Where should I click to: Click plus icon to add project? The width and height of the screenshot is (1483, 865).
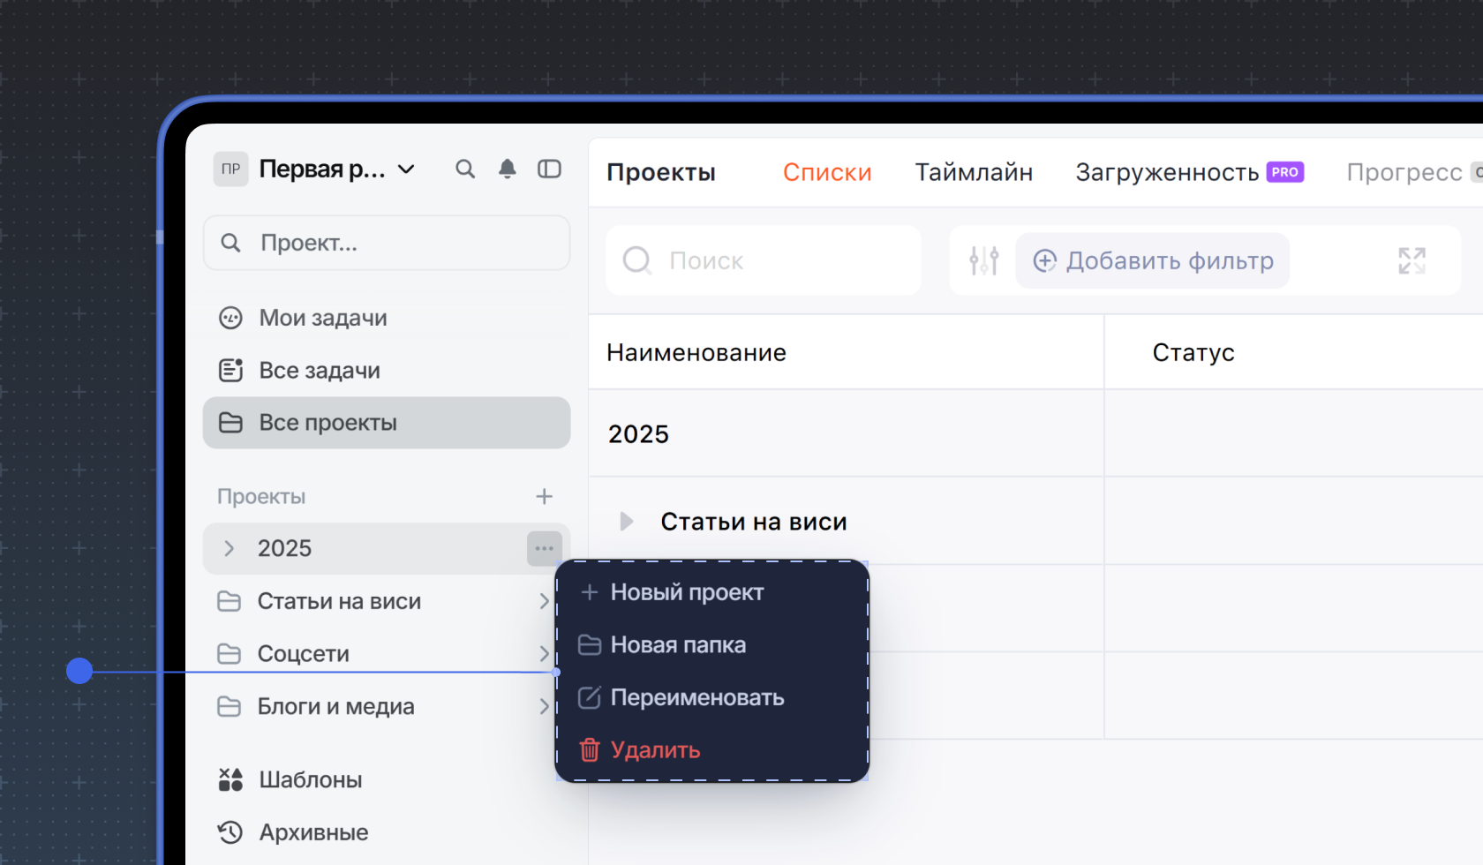coord(544,496)
